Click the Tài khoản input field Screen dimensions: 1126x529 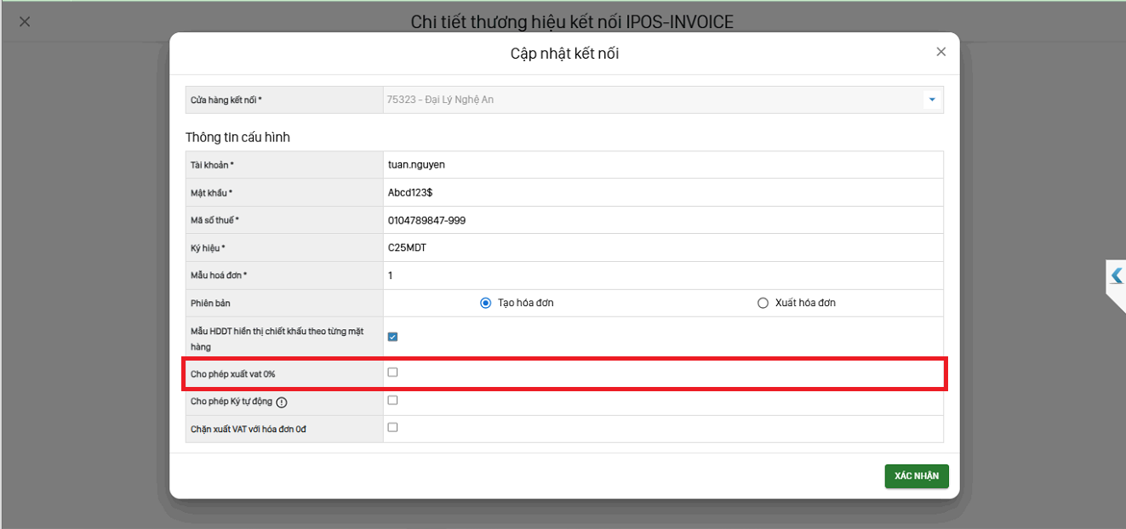[662, 164]
